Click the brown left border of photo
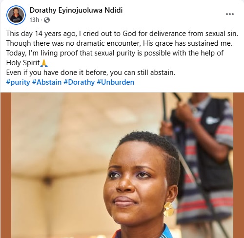Viewport: 244px width, 238px height. 6,165
